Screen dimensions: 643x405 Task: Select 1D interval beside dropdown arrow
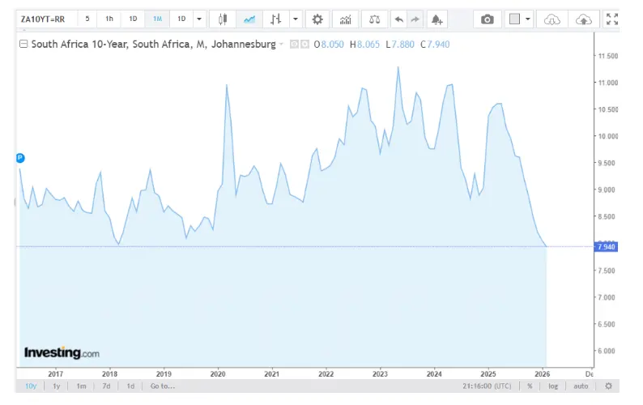pyautogui.click(x=181, y=19)
